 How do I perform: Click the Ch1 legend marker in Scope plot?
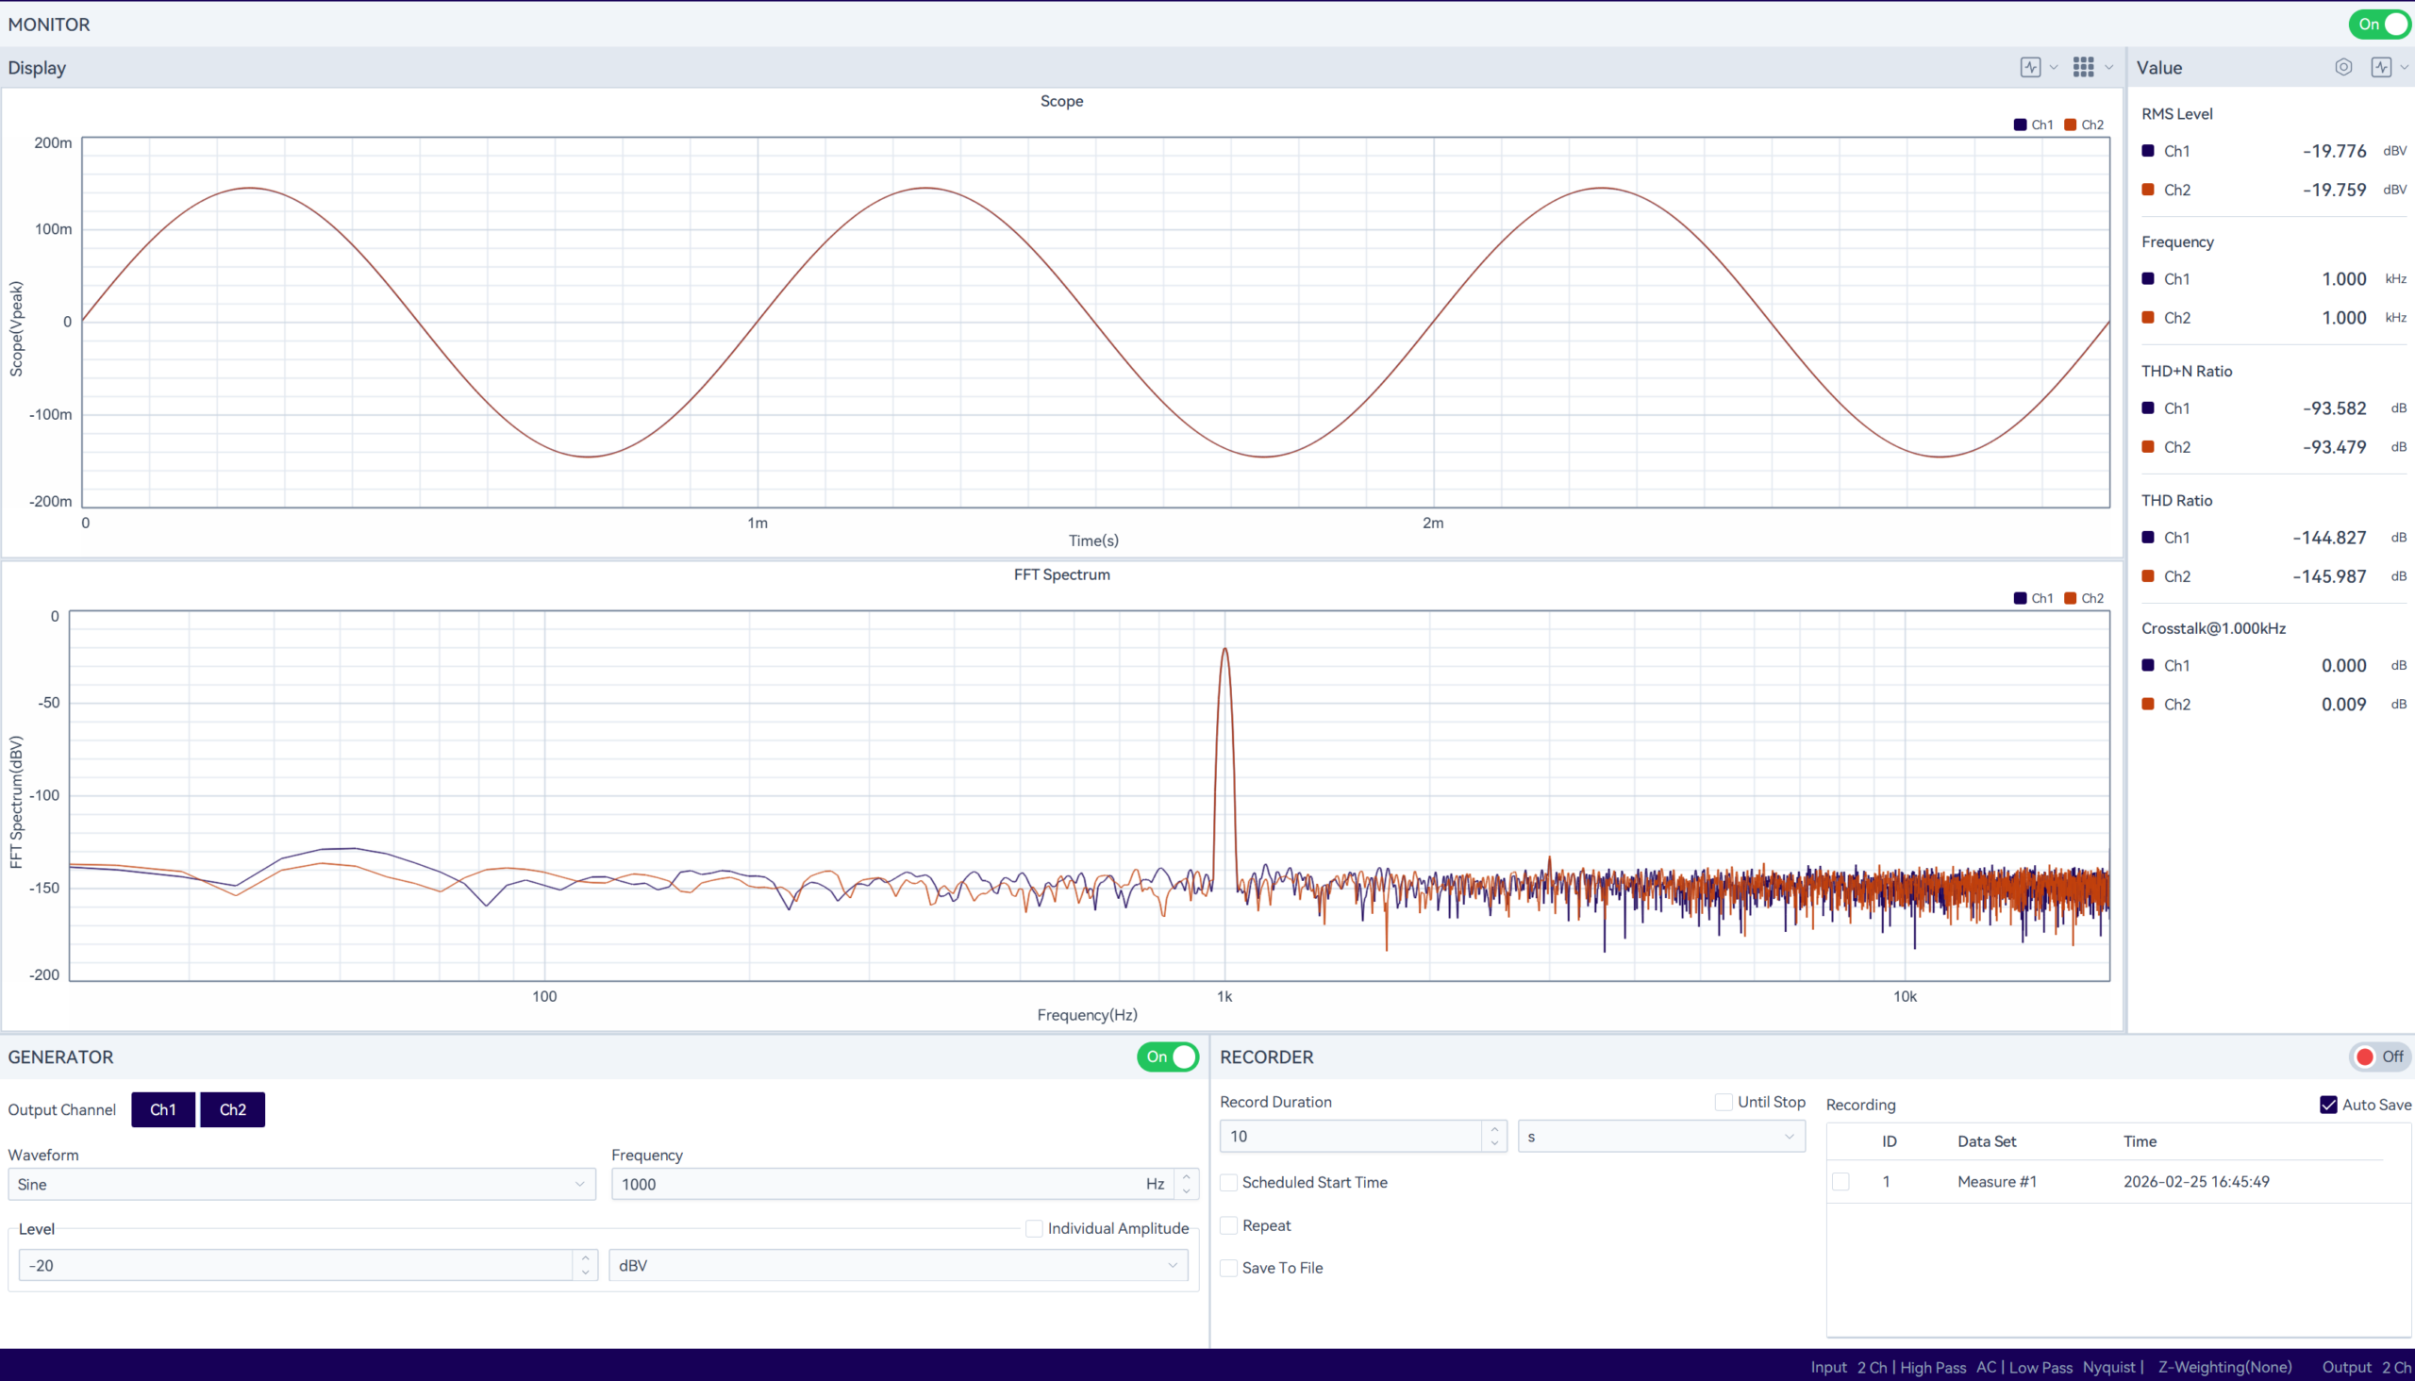point(2020,125)
